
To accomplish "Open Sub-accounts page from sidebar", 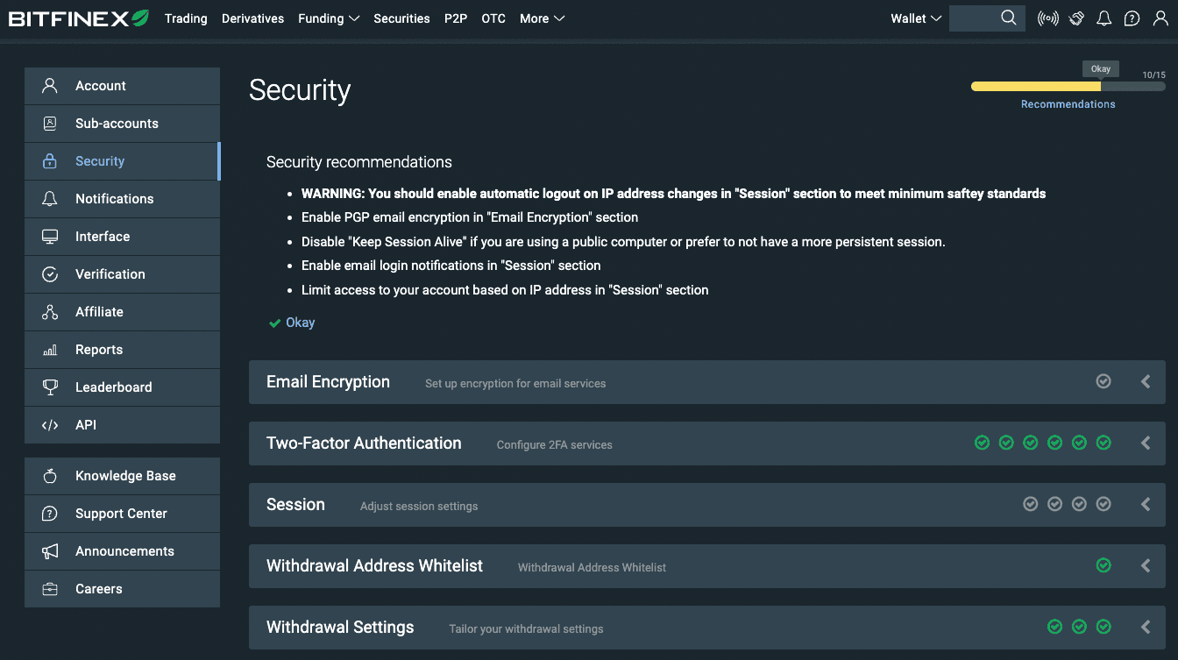I will [x=122, y=124].
